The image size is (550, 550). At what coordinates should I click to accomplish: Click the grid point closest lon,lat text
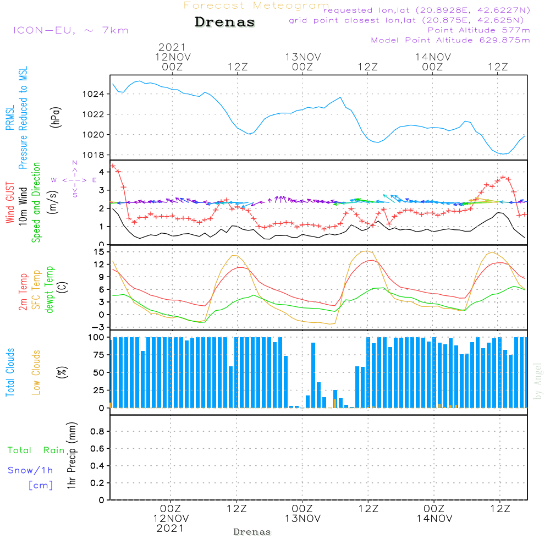pos(406,20)
